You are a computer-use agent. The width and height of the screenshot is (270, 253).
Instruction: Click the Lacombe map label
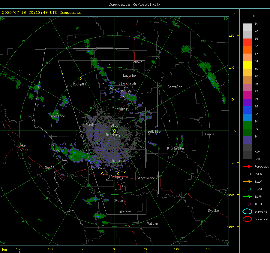129,76
